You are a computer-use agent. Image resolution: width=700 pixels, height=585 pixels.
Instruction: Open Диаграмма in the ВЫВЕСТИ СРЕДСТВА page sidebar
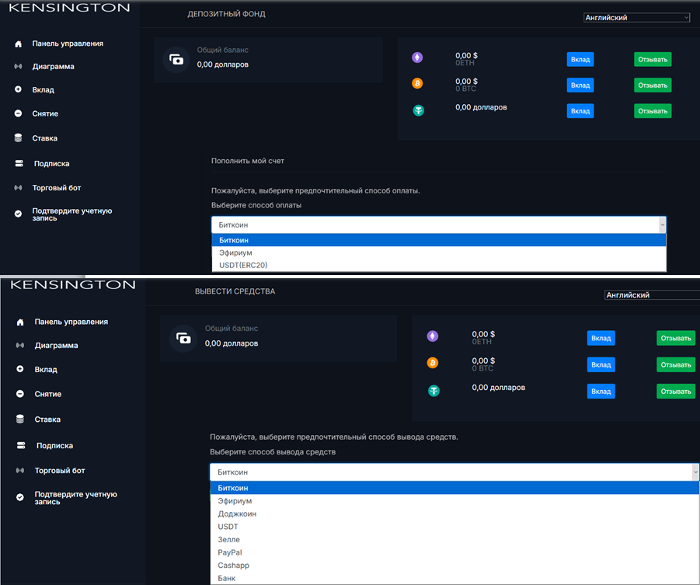click(x=56, y=346)
